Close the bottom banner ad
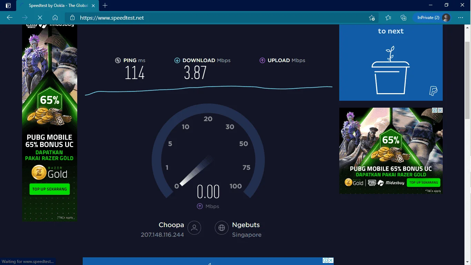Viewport: 471px width, 265px height. 331,260
